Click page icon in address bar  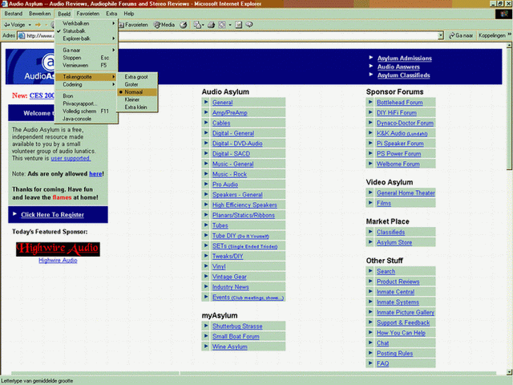point(22,35)
